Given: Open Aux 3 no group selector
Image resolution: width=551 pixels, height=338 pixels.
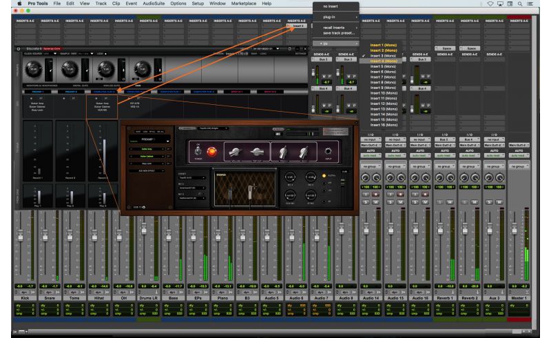Looking at the screenshot, I should (494, 166).
